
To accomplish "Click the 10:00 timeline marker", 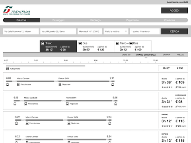I will pos(125,60).
